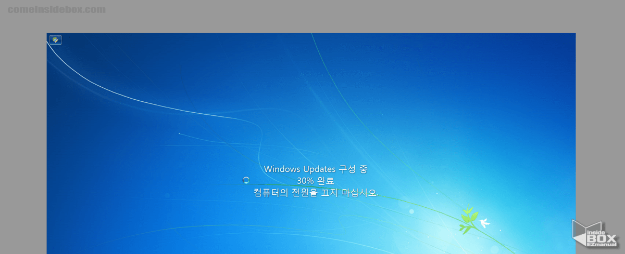Click the white bird on the wallpaper
The image size is (625, 254).
click(485, 223)
